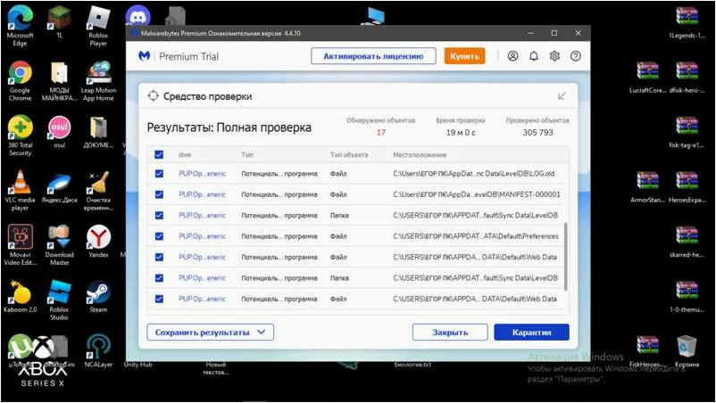Screen dimensions: 716x403
Task: Click the Malwarebytes window title bar
Action: (357, 33)
